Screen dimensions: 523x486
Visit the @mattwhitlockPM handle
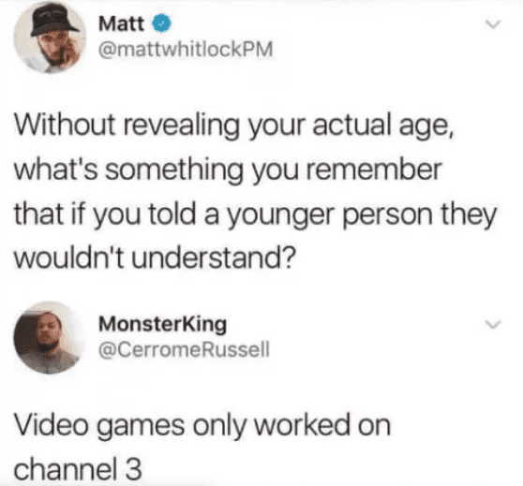[186, 50]
